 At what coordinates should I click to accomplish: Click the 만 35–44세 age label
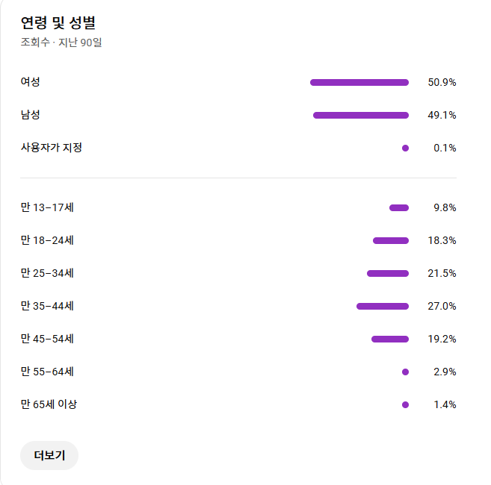pyautogui.click(x=47, y=305)
